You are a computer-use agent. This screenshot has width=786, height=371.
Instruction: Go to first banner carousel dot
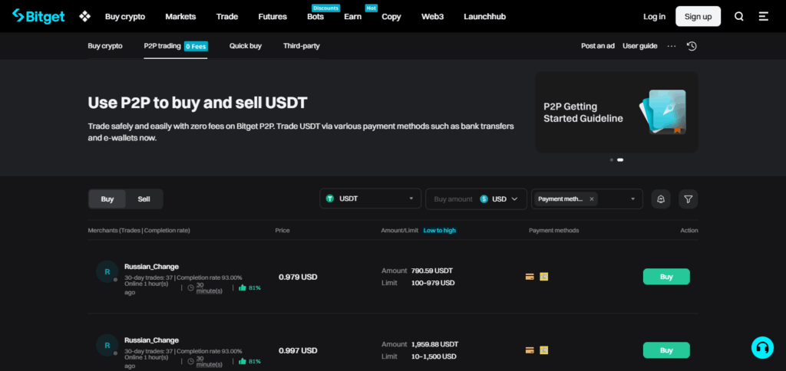[x=612, y=159]
